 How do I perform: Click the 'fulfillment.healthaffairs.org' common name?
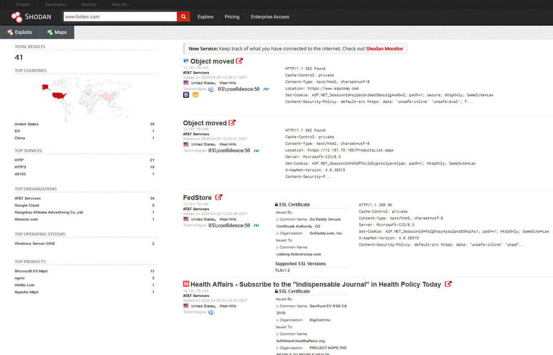point(300,341)
